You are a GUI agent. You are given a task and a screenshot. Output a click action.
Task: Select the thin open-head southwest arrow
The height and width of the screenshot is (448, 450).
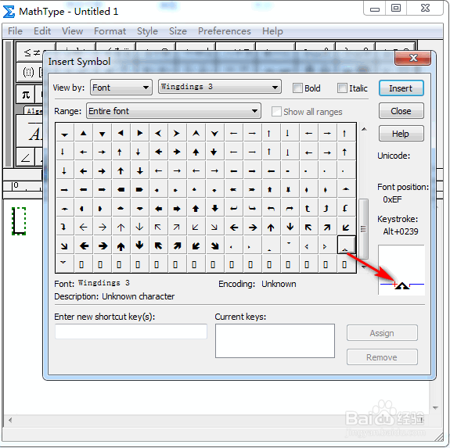(196, 227)
